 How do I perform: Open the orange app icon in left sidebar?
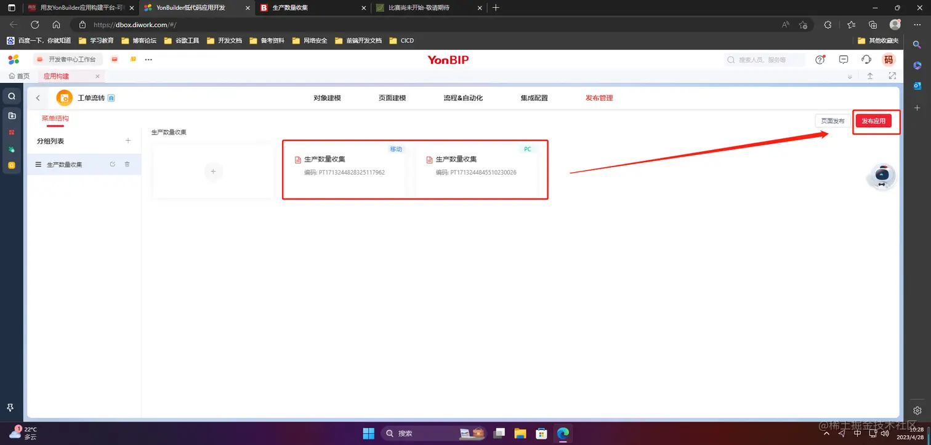click(x=11, y=165)
